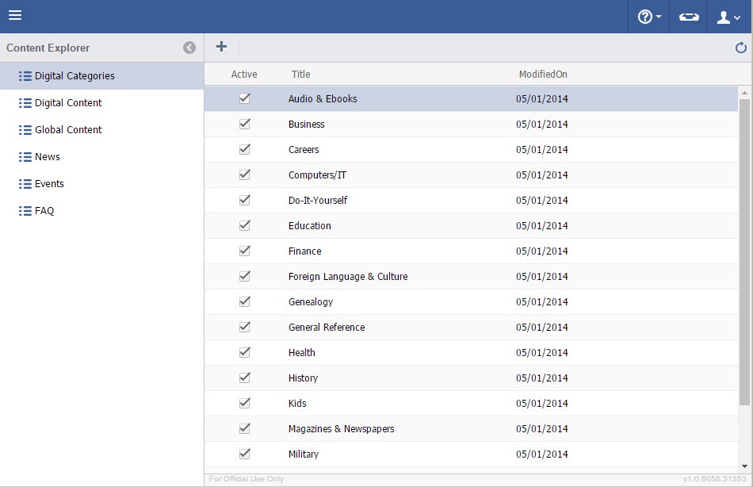Open Global Content section

68,130
